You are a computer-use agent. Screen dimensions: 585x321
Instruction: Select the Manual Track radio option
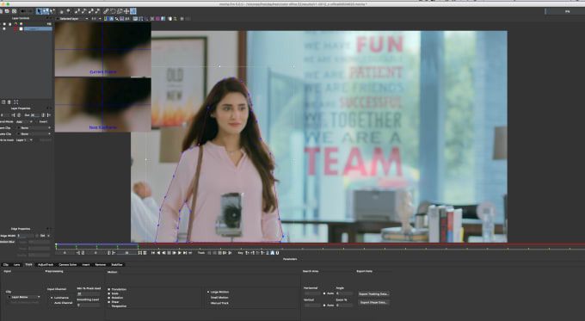(x=208, y=303)
